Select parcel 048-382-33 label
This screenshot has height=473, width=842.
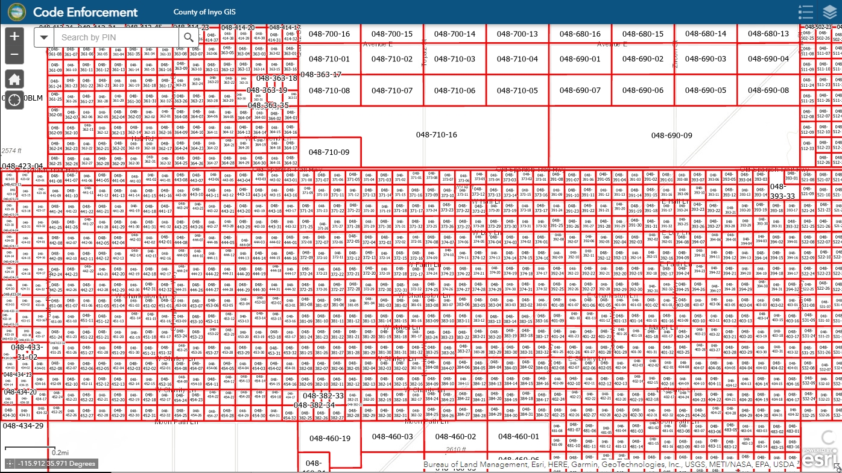323,395
